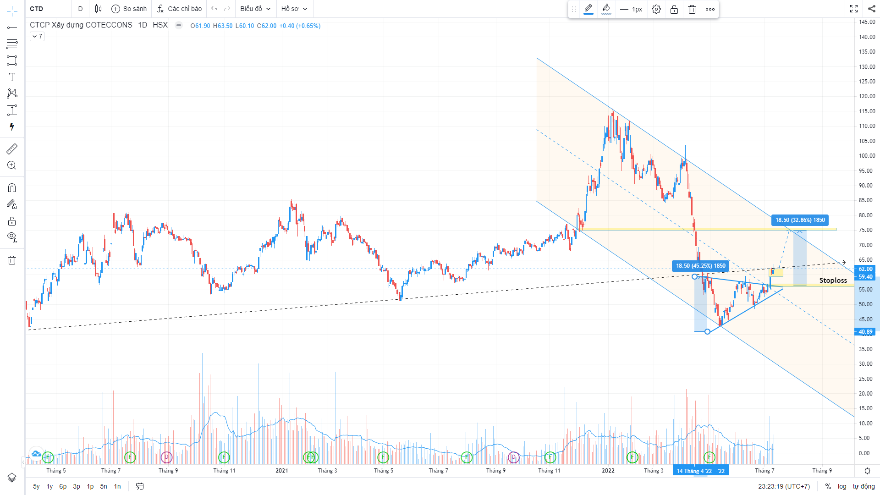Select the 5y date range
880x495 pixels.
point(36,486)
